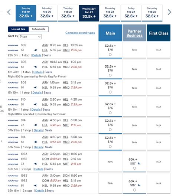Image resolution: width=176 pixels, height=196 pixels.
Task: Click lie-flat seat icon on last 60k fare
Action: coord(139,185)
